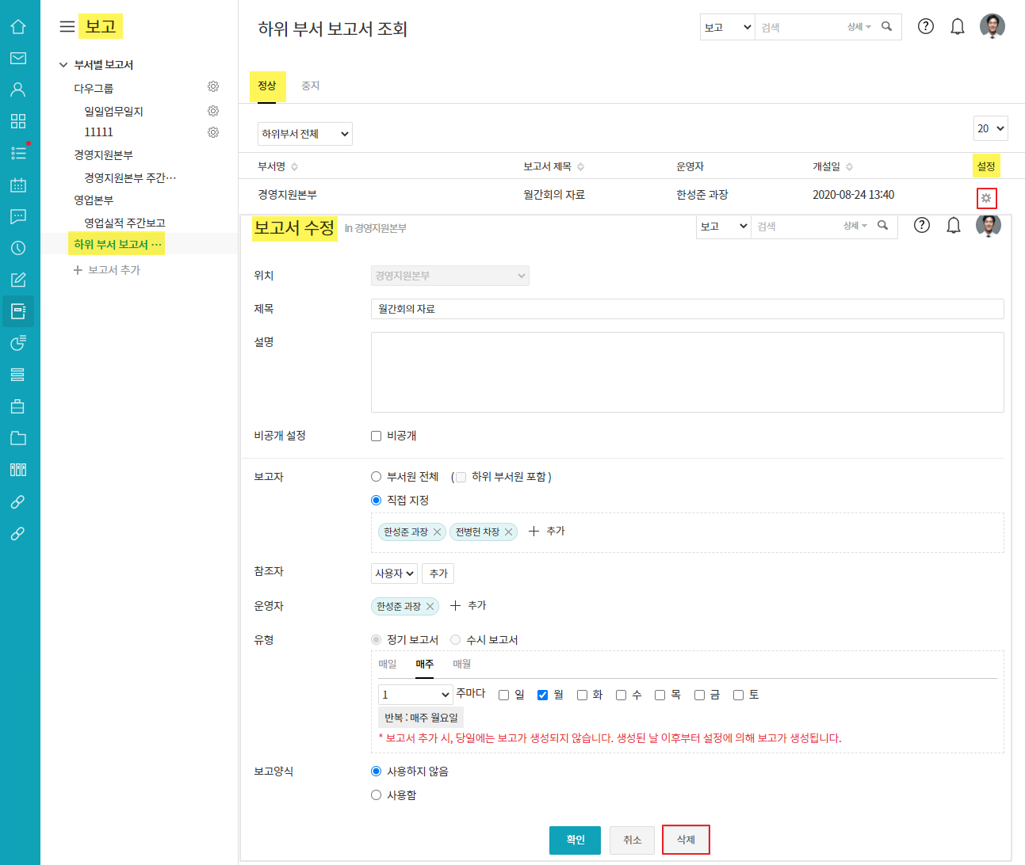Image resolution: width=1025 pixels, height=865 pixels.
Task: Check the 금 weekday checkbox
Action: tap(699, 695)
